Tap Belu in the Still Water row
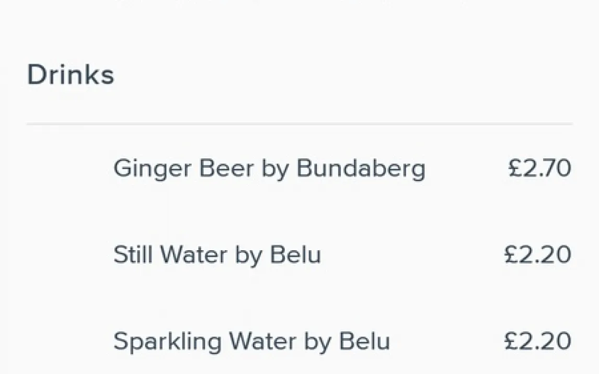Viewport: 599px width, 374px height. pos(295,255)
